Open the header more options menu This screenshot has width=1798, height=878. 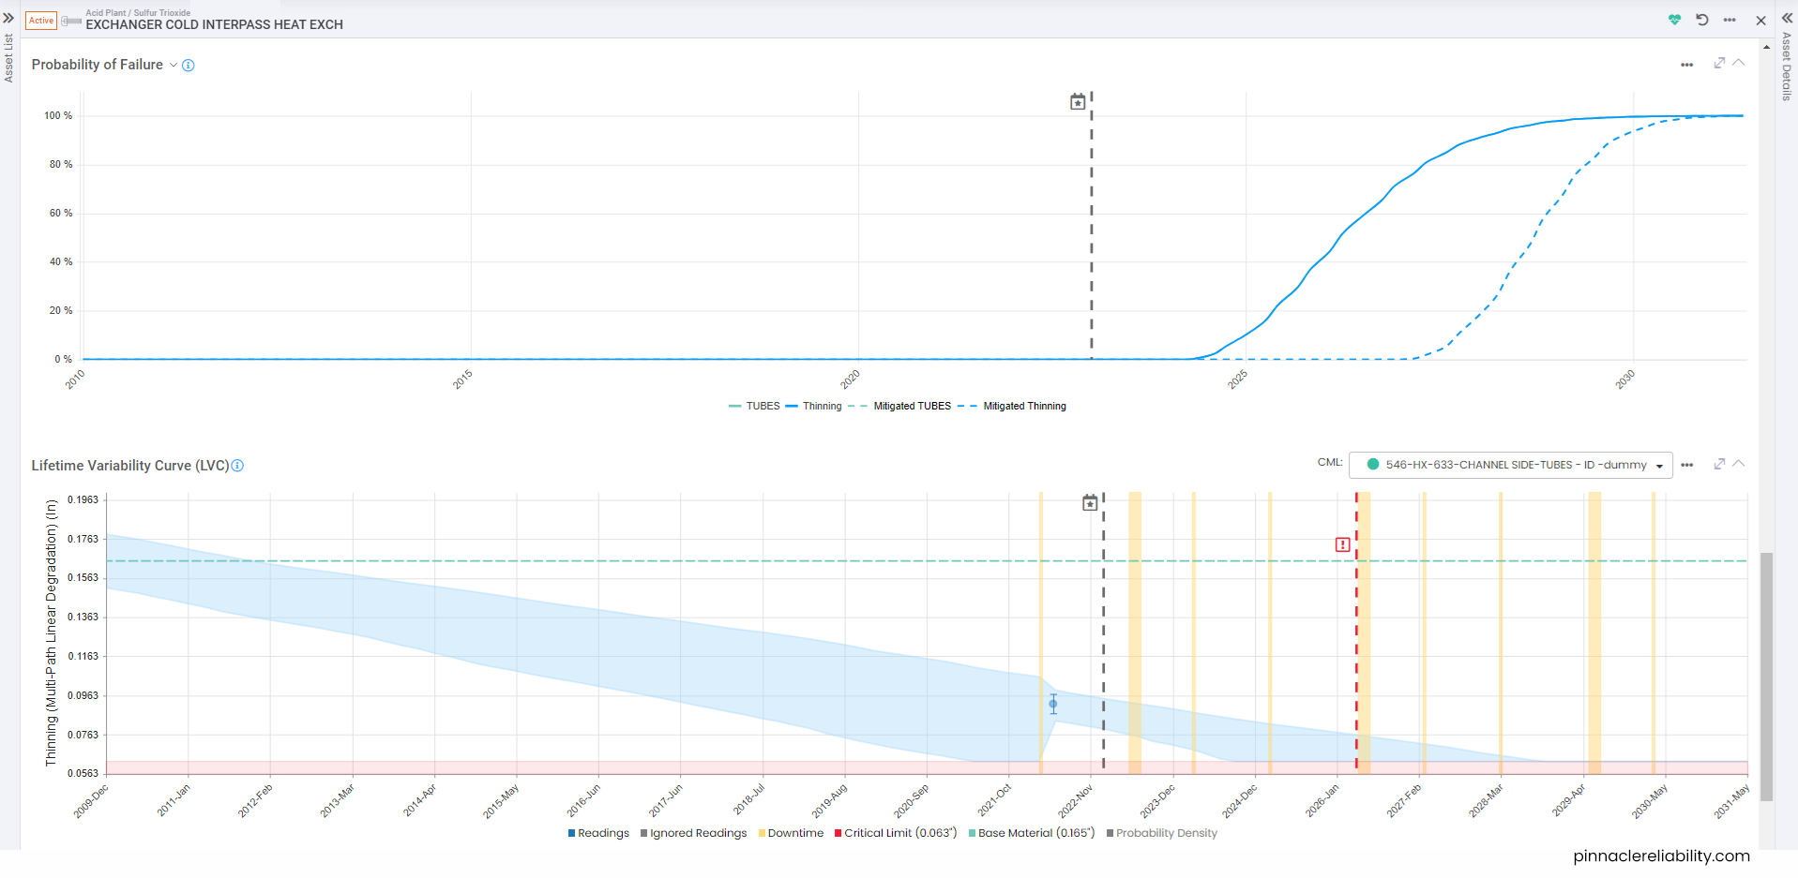1730,20
